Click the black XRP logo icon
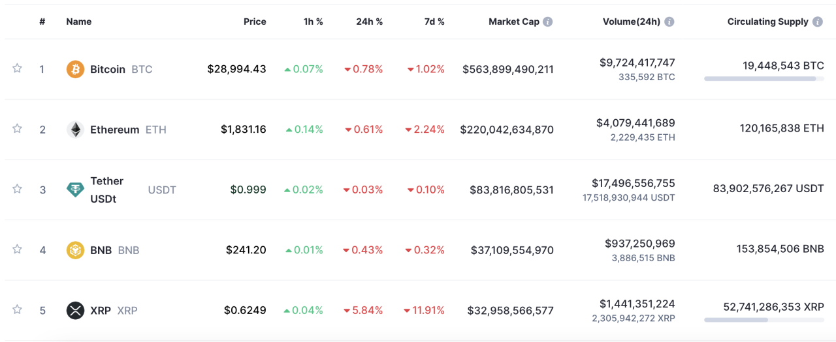The width and height of the screenshot is (836, 342). [x=76, y=310]
